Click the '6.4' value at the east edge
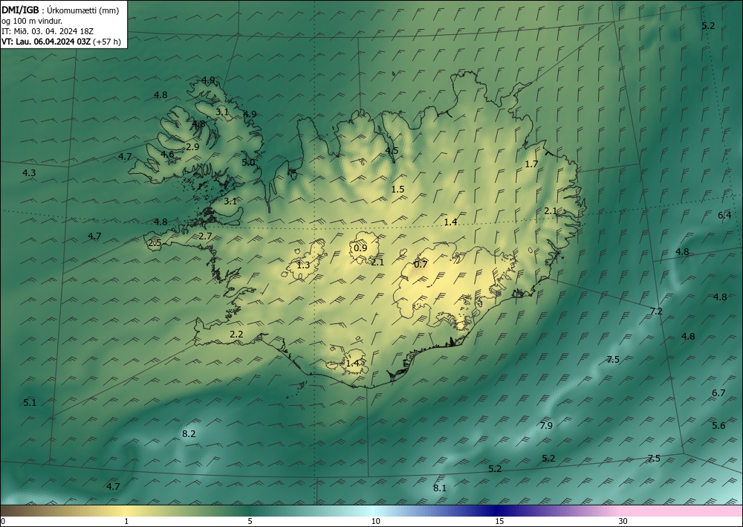Screen dimensions: 743x527 pyautogui.click(x=724, y=216)
